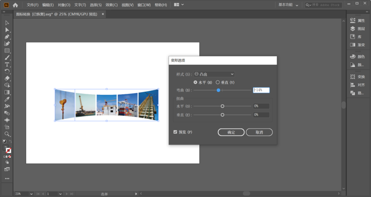Viewport: 371px width, 197px height.
Task: Open the 帮助(H) menu
Action: (161, 5)
